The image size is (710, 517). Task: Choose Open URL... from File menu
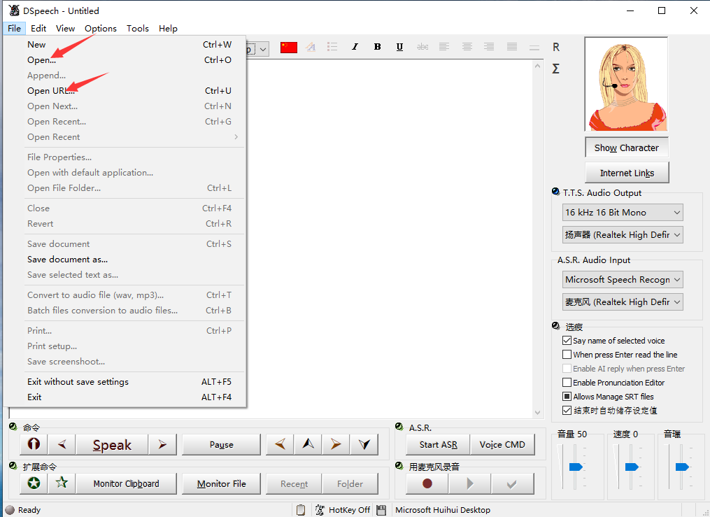[50, 91]
